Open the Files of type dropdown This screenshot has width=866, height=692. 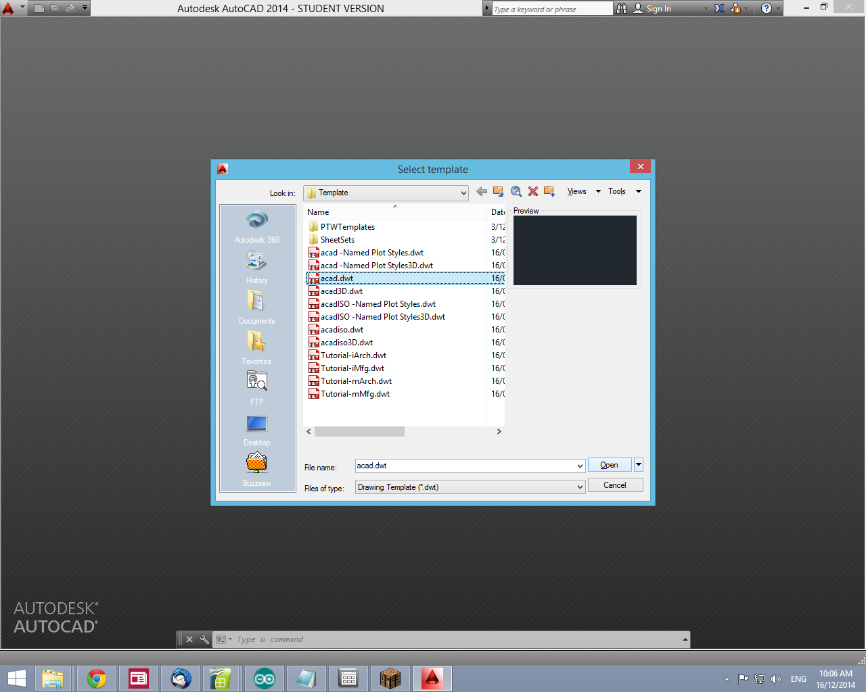point(580,487)
